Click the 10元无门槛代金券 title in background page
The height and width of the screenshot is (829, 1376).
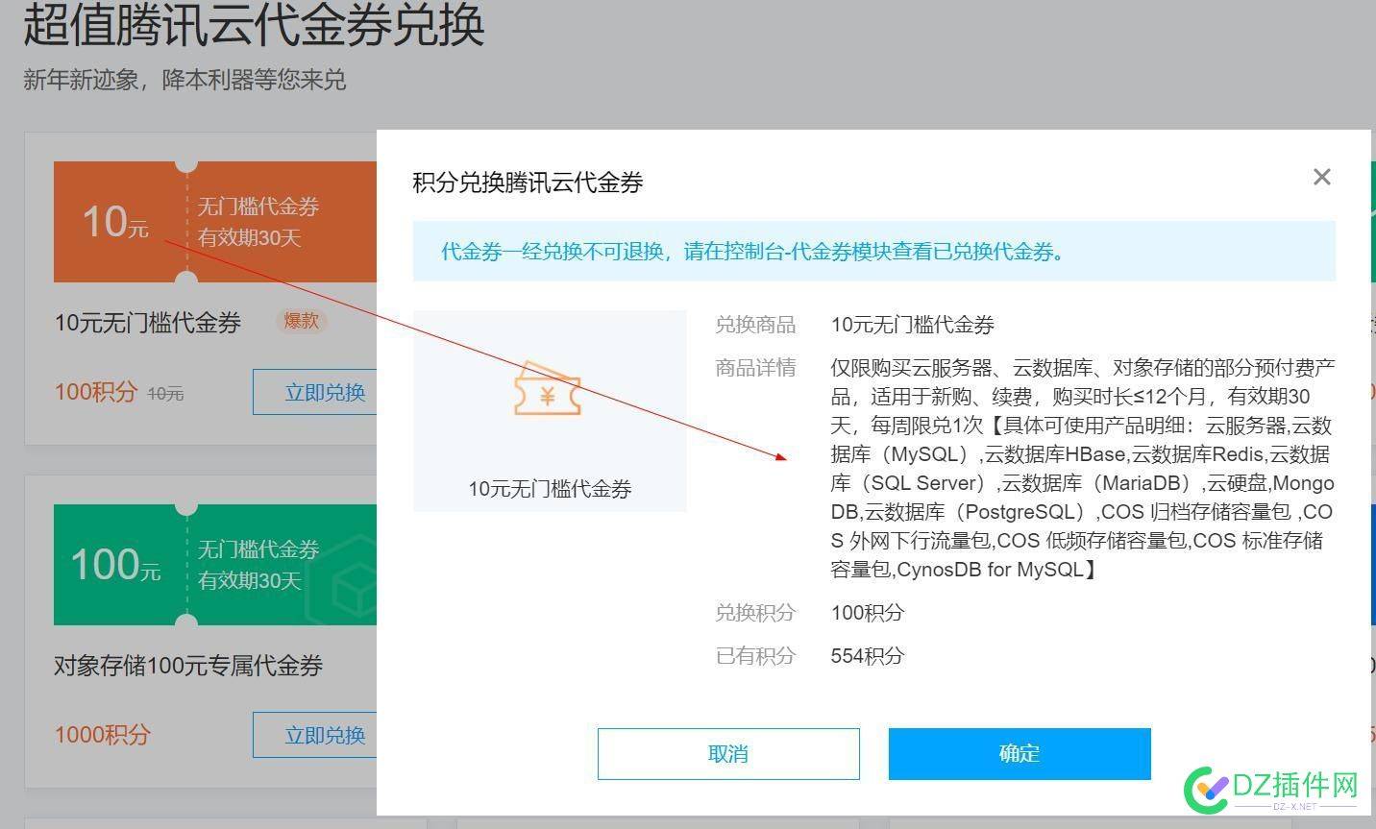click(148, 323)
